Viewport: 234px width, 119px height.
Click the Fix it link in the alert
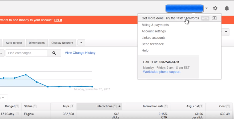click(58, 20)
